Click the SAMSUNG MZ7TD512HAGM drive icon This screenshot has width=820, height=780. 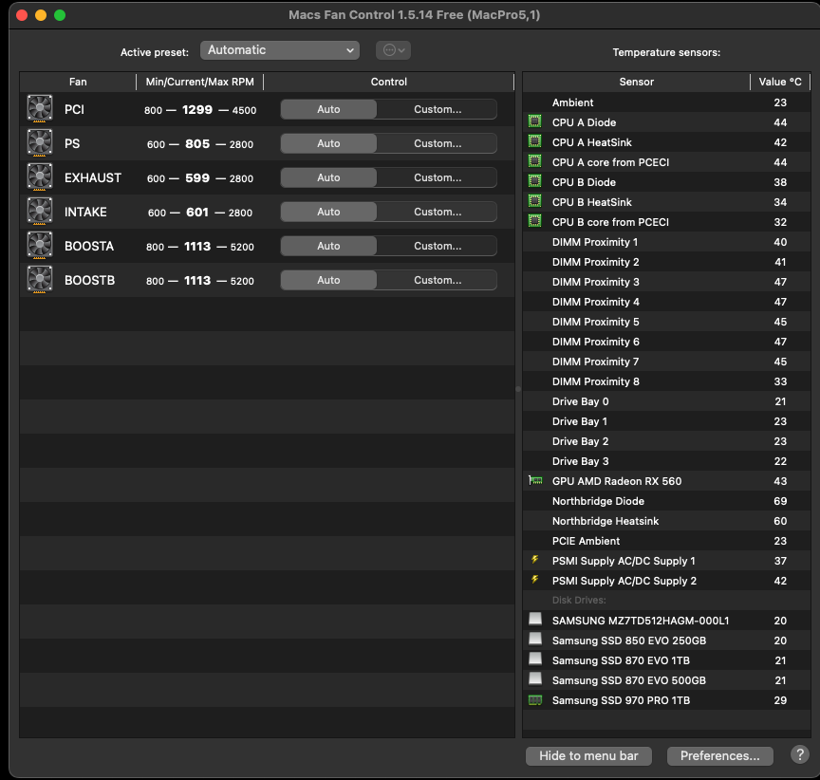click(x=535, y=619)
